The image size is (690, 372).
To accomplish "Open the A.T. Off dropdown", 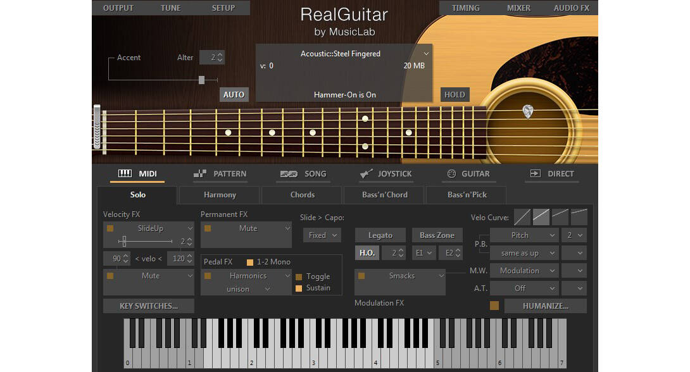I will pyautogui.click(x=524, y=288).
